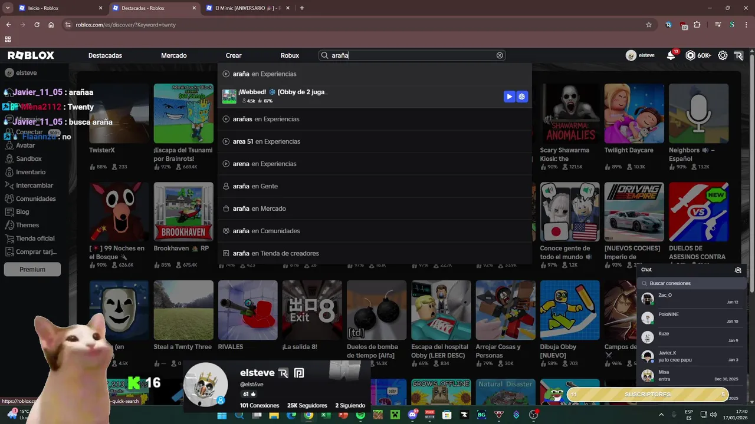Select suggestion araña en Experiencias

click(x=375, y=74)
